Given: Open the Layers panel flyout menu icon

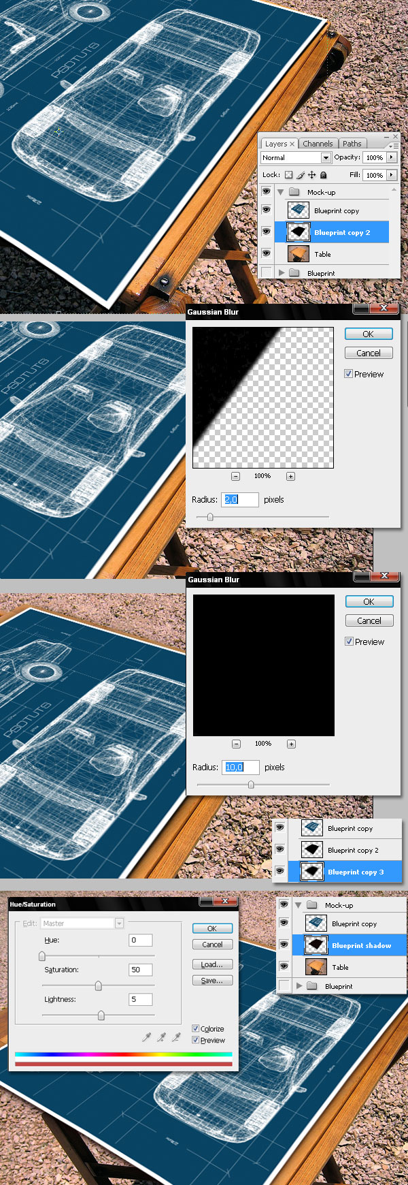Looking at the screenshot, I should point(394,146).
